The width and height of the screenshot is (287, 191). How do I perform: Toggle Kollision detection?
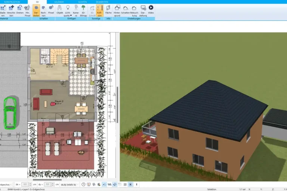pos(99,10)
